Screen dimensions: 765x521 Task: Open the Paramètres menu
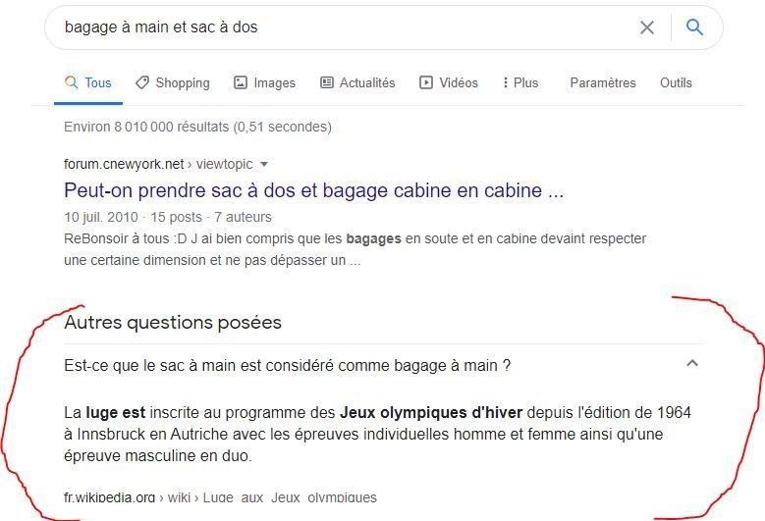(603, 82)
